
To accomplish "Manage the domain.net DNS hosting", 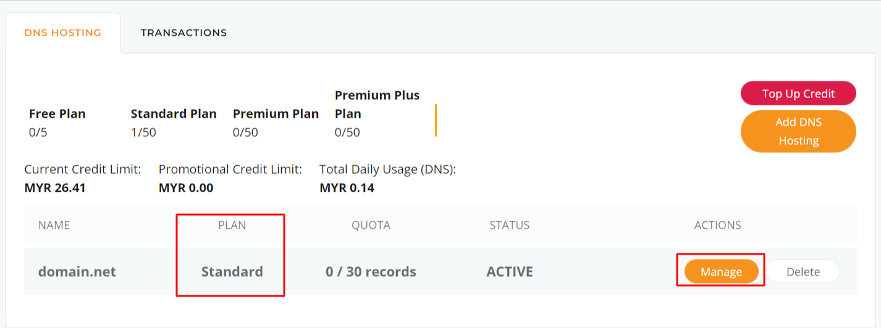I will pyautogui.click(x=721, y=272).
